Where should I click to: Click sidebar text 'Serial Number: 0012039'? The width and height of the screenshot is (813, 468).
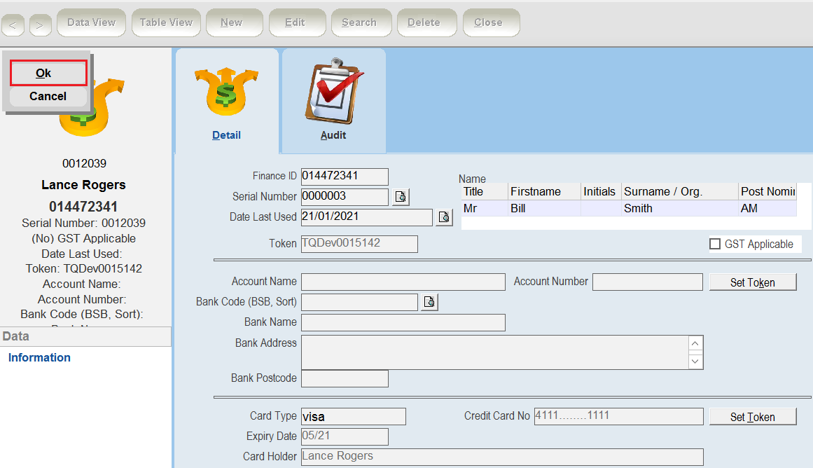83,223
